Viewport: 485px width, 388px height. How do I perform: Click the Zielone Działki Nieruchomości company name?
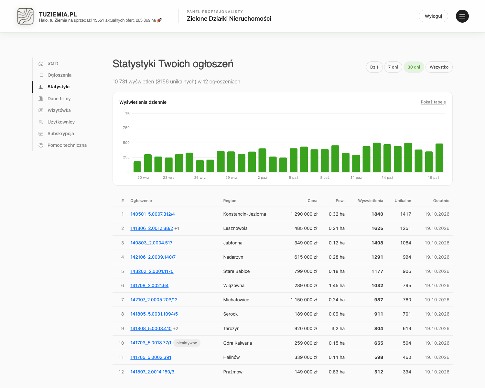(229, 19)
